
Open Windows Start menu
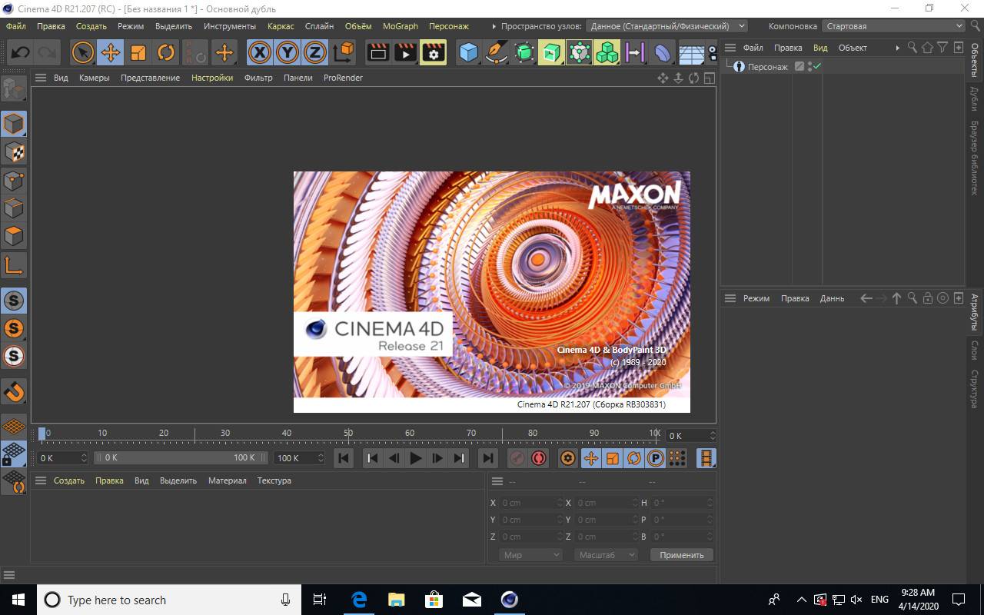pos(18,600)
